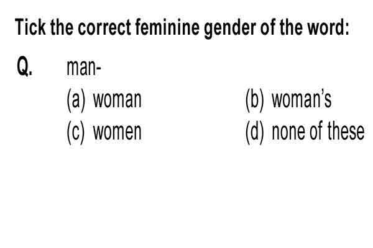The width and height of the screenshot is (373, 248).
Task: Click the word none in option (d)
Action: [x=288, y=133]
